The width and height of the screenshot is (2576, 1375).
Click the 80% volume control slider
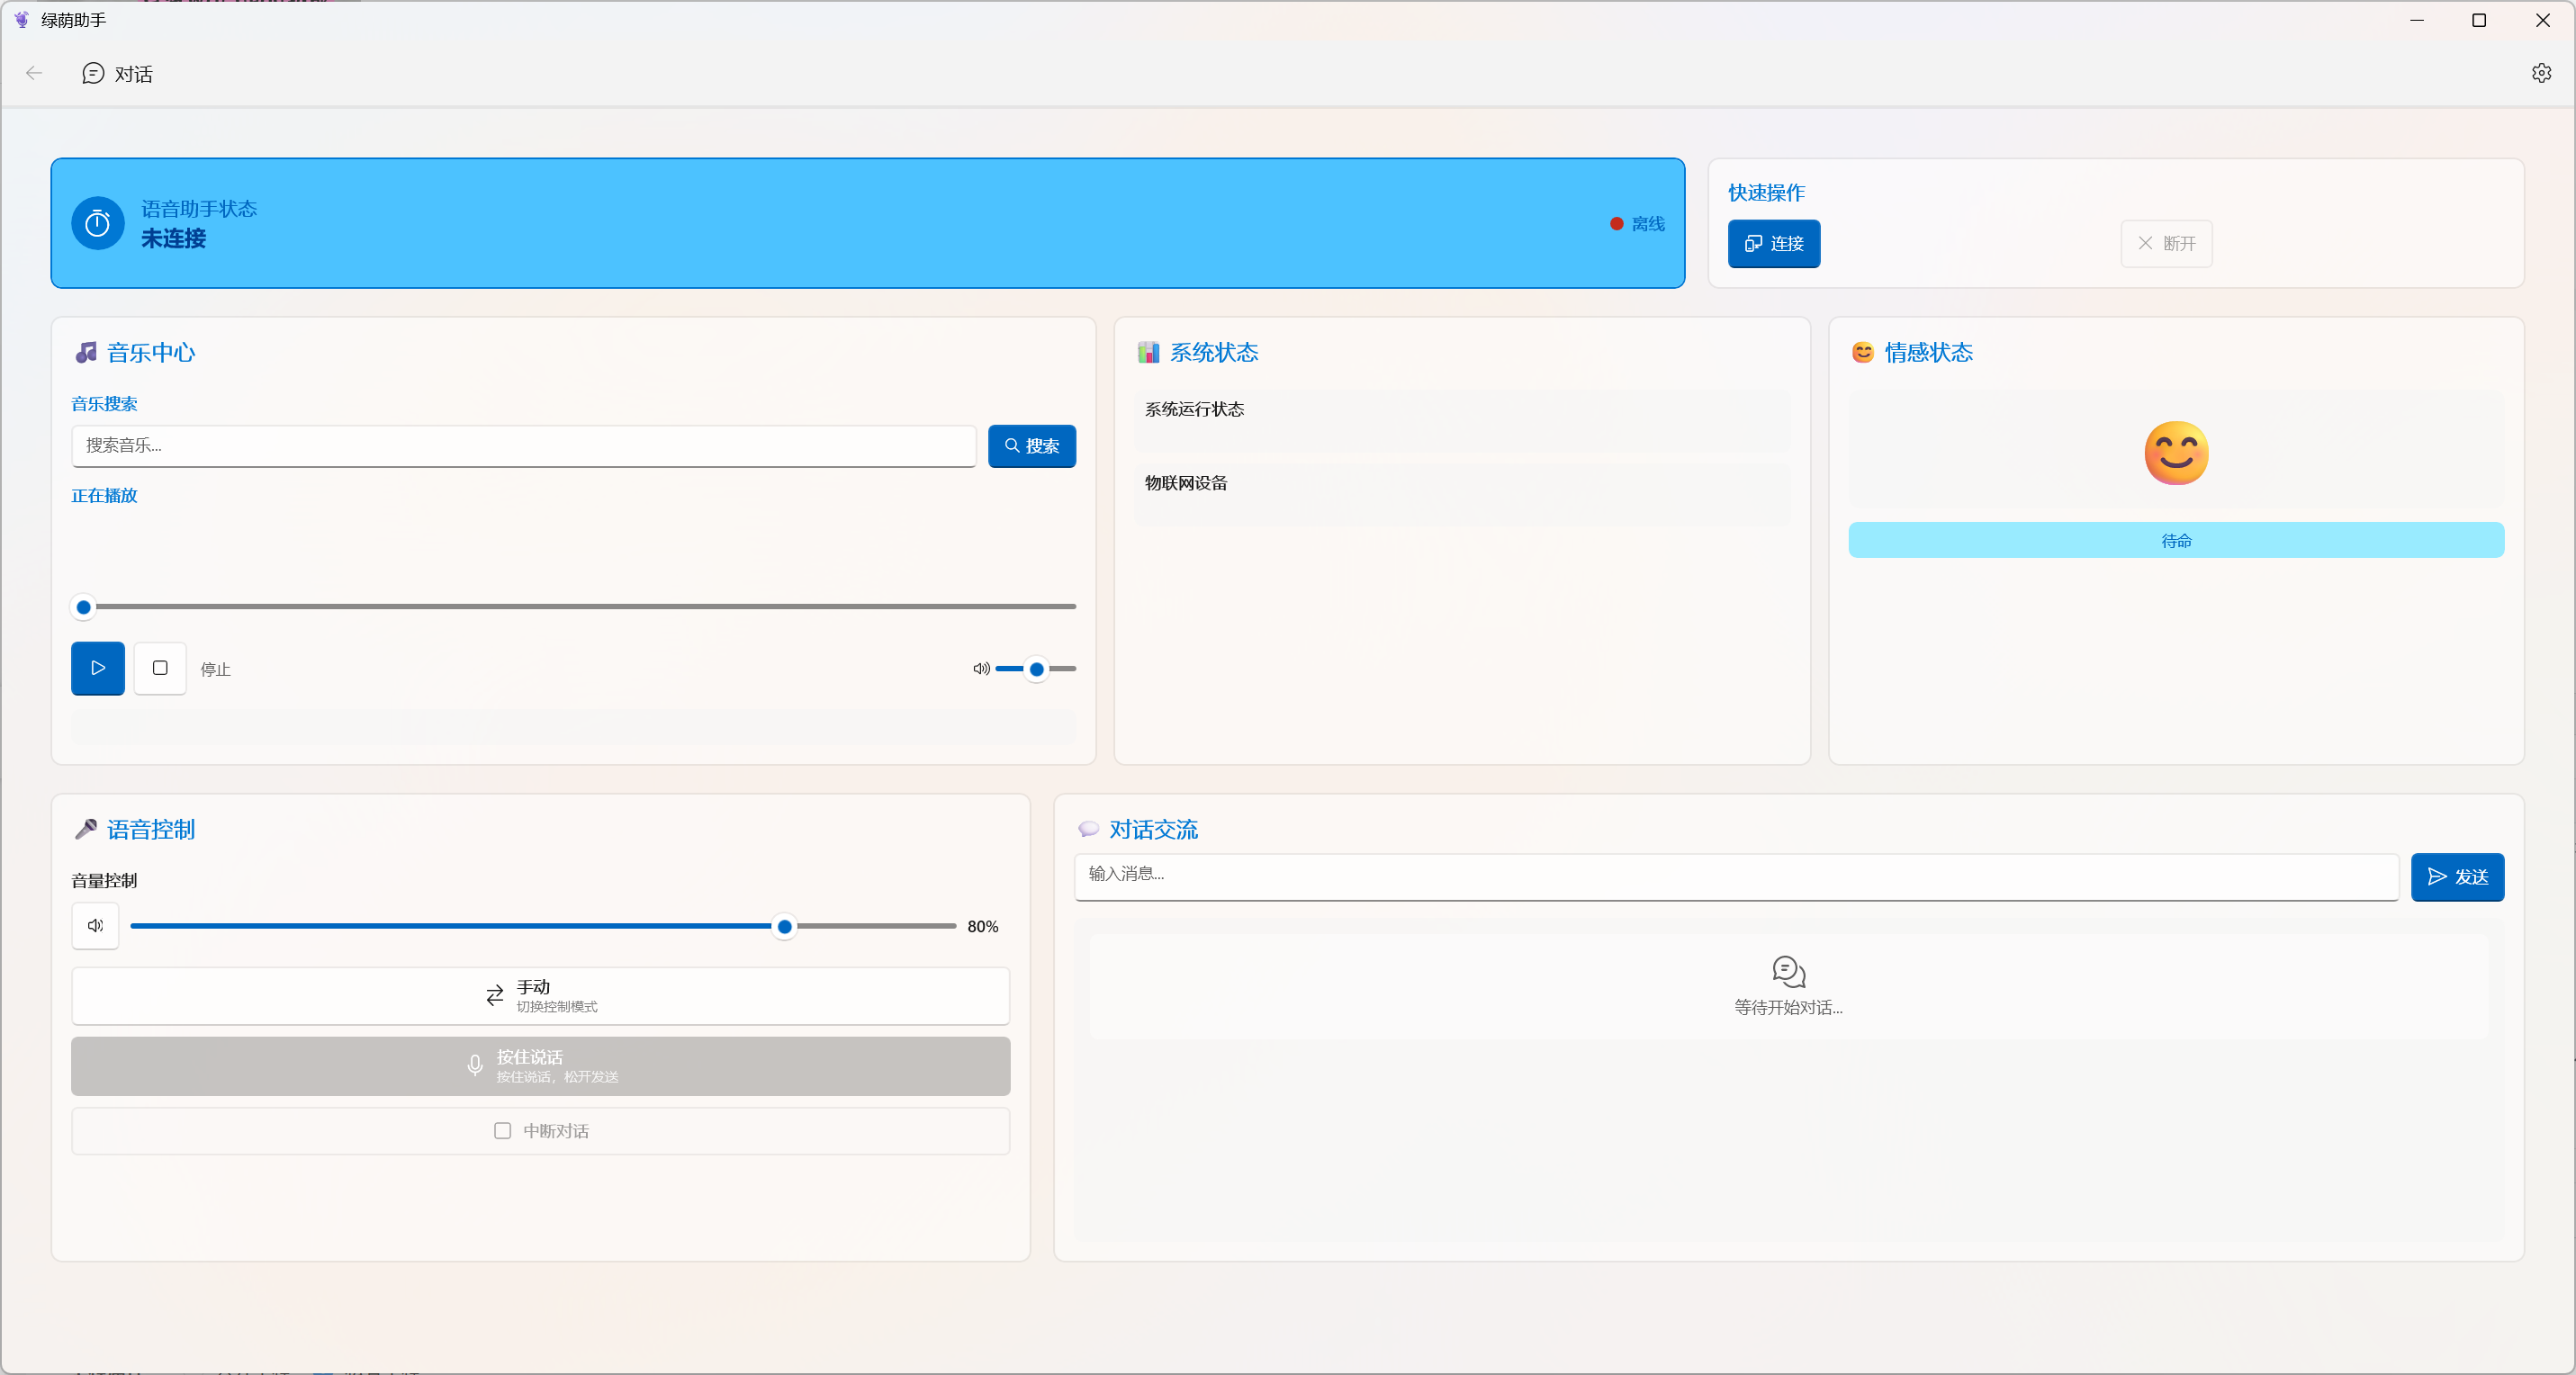543,926
